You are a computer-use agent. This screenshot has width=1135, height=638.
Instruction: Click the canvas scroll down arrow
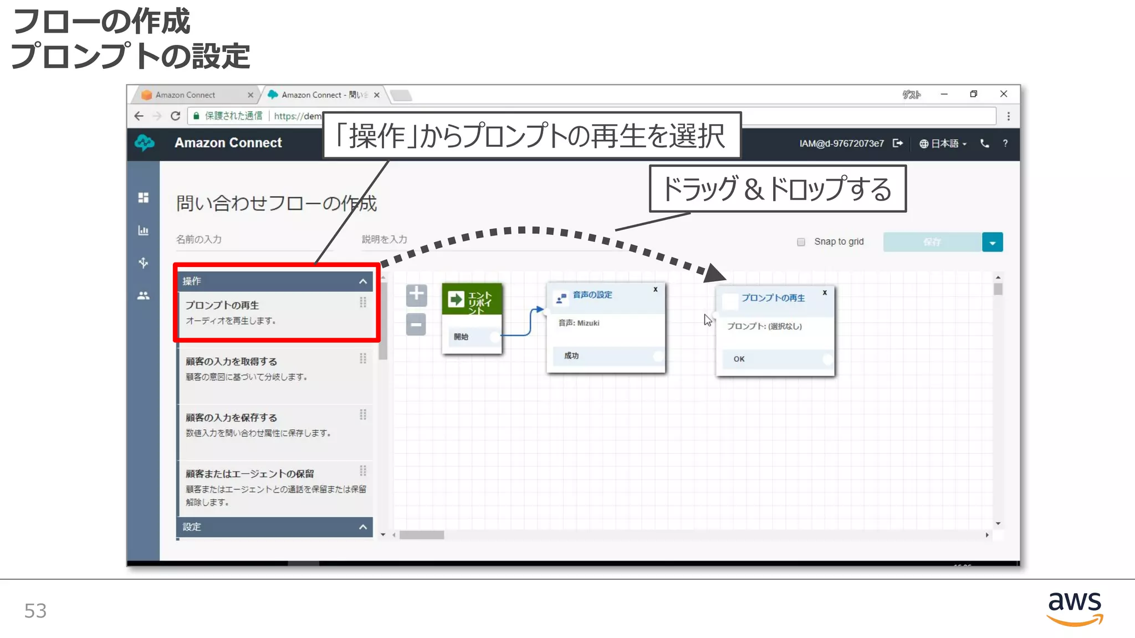tap(998, 523)
